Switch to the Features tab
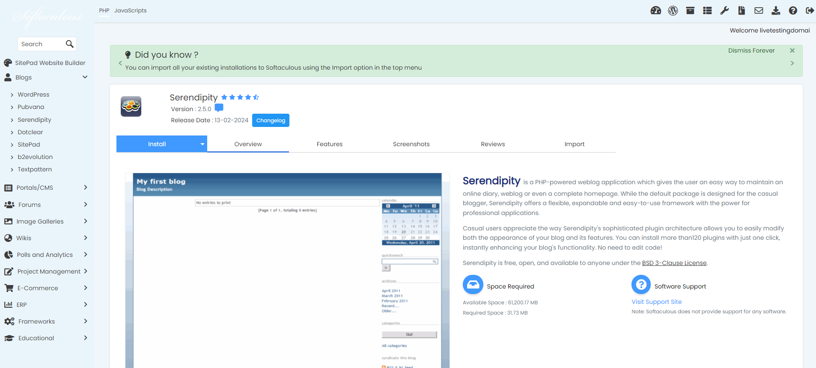Screen dimensions: 816x368 coord(329,144)
